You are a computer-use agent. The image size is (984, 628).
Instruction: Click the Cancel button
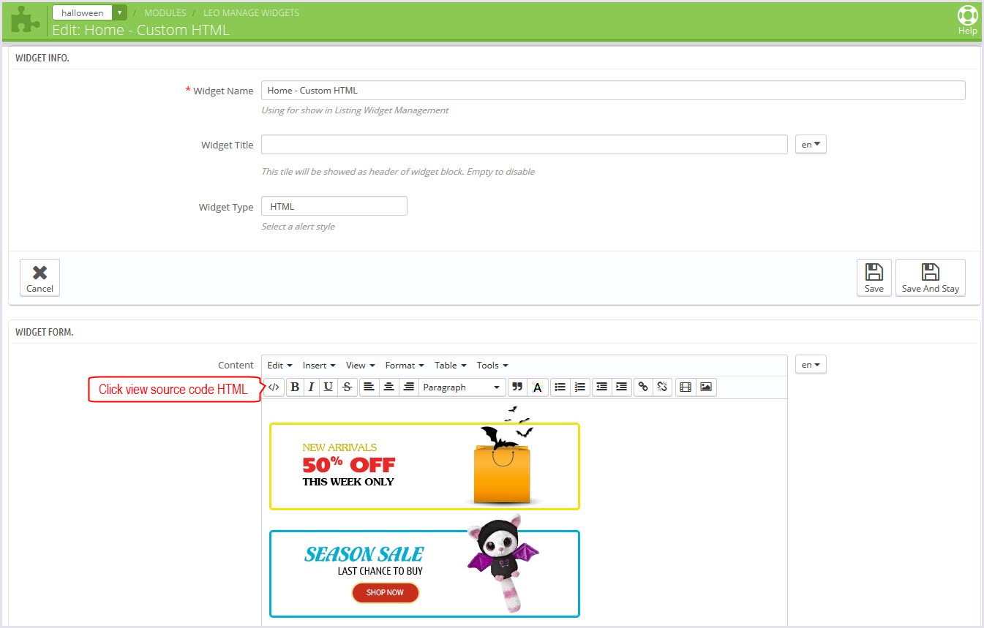40,278
